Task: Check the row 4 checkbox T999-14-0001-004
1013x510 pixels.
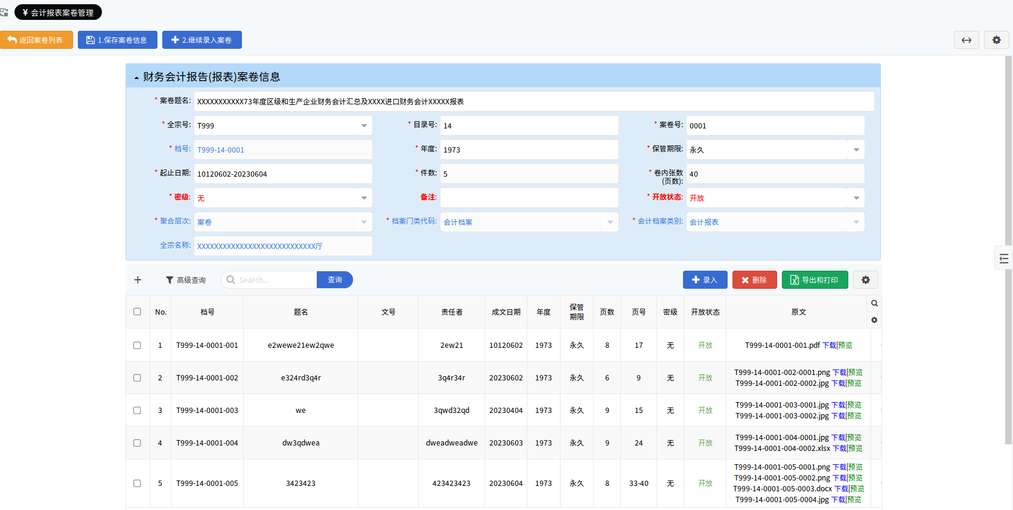Action: pyautogui.click(x=137, y=443)
